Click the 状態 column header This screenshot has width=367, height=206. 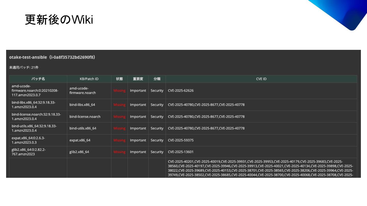click(119, 79)
